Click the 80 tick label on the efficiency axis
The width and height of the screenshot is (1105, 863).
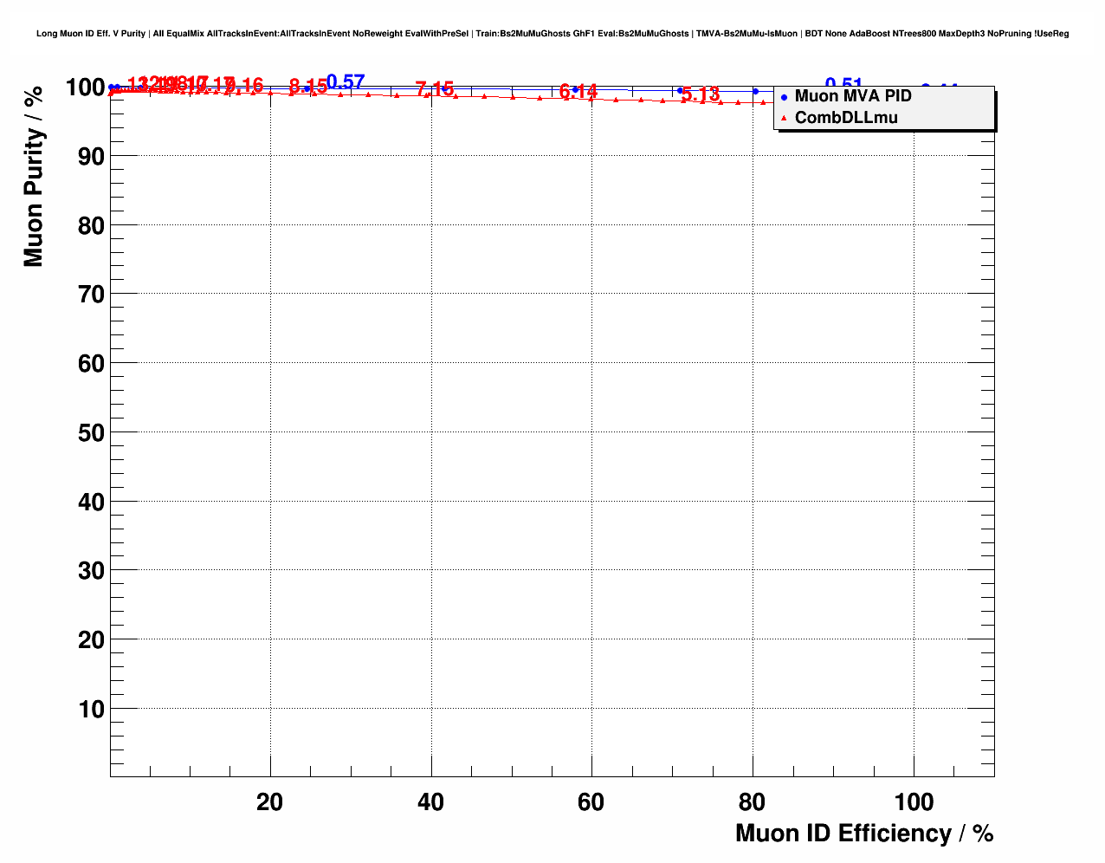[x=752, y=802]
